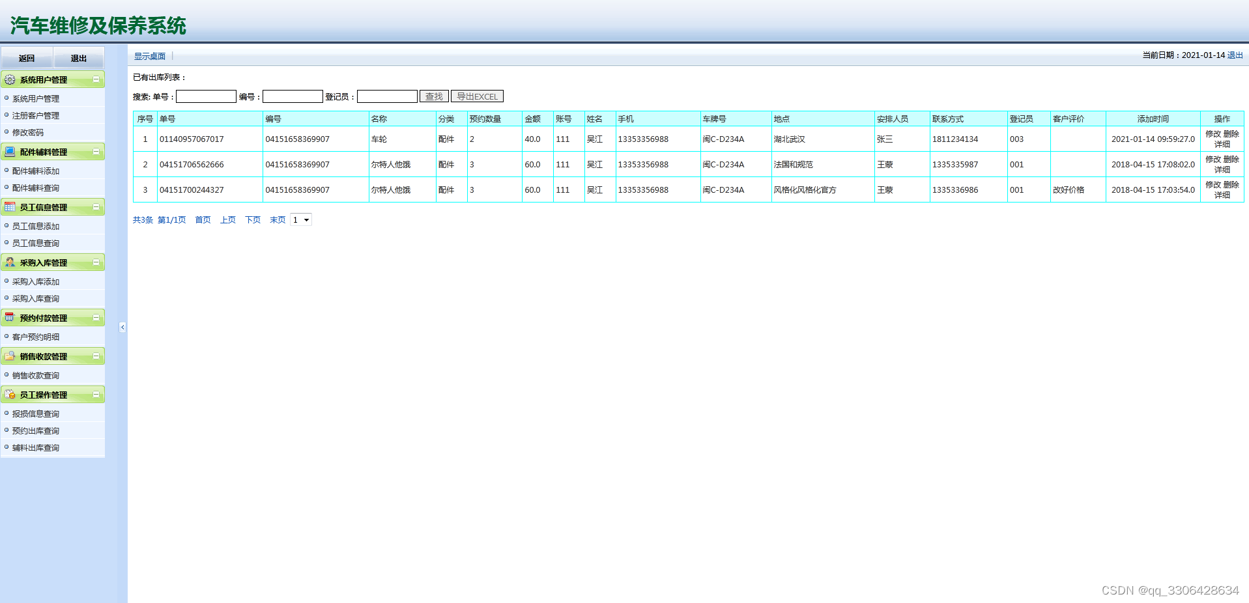Collapse the 销售收款管理 section with its minus button
This screenshot has width=1249, height=603.
[96, 356]
